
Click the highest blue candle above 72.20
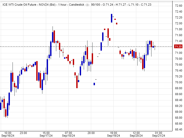[112, 18]
